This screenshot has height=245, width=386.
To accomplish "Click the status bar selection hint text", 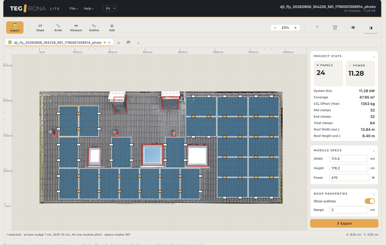I will [x=68, y=235].
